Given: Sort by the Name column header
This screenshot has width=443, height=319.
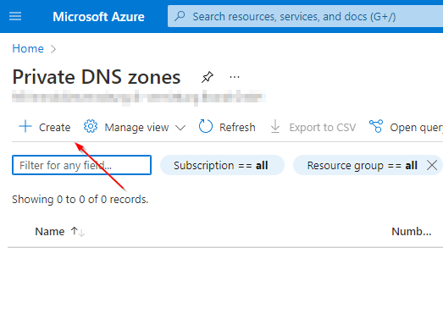Looking at the screenshot, I should pyautogui.click(x=50, y=232).
